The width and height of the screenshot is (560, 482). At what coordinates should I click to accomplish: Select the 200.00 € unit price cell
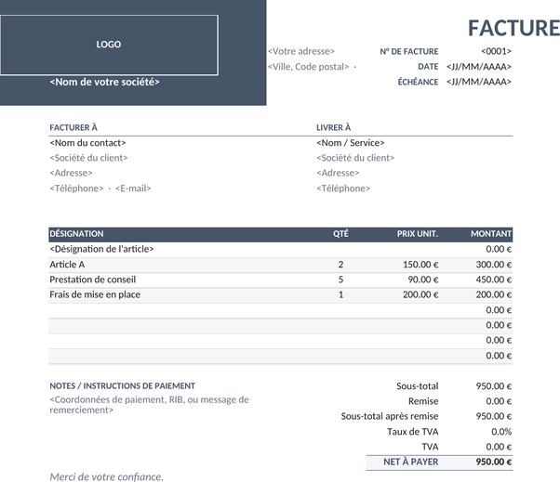pos(420,294)
